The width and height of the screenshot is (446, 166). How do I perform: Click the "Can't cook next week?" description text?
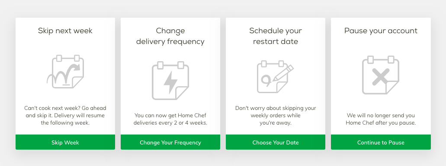coord(65,115)
